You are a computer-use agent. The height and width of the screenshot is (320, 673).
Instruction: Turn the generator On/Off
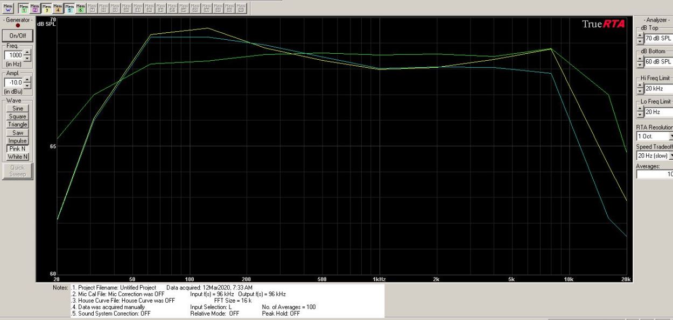pos(18,35)
